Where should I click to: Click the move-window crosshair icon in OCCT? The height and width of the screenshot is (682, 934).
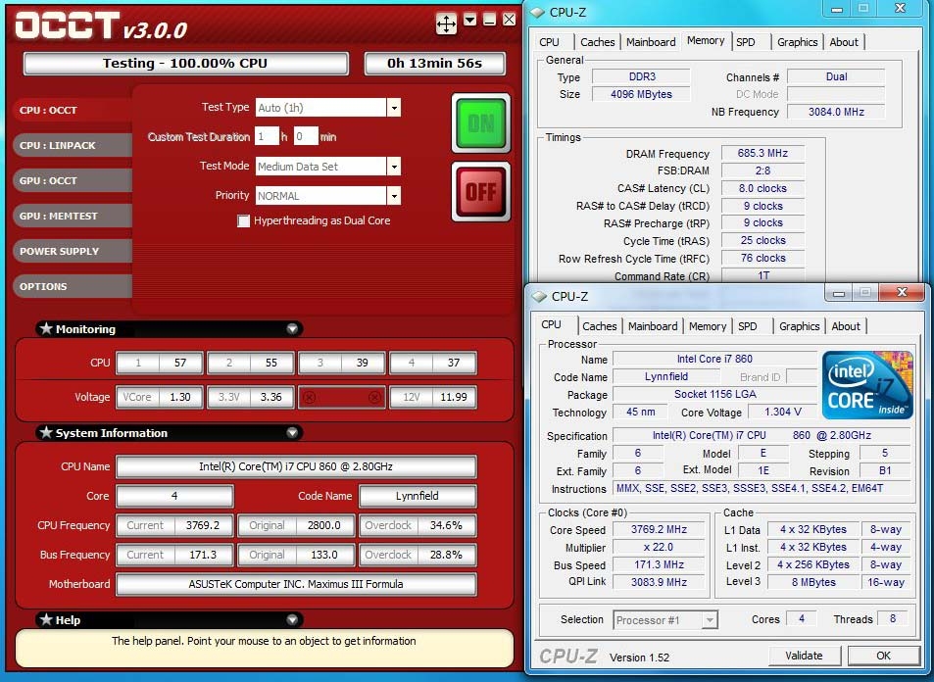tap(446, 24)
